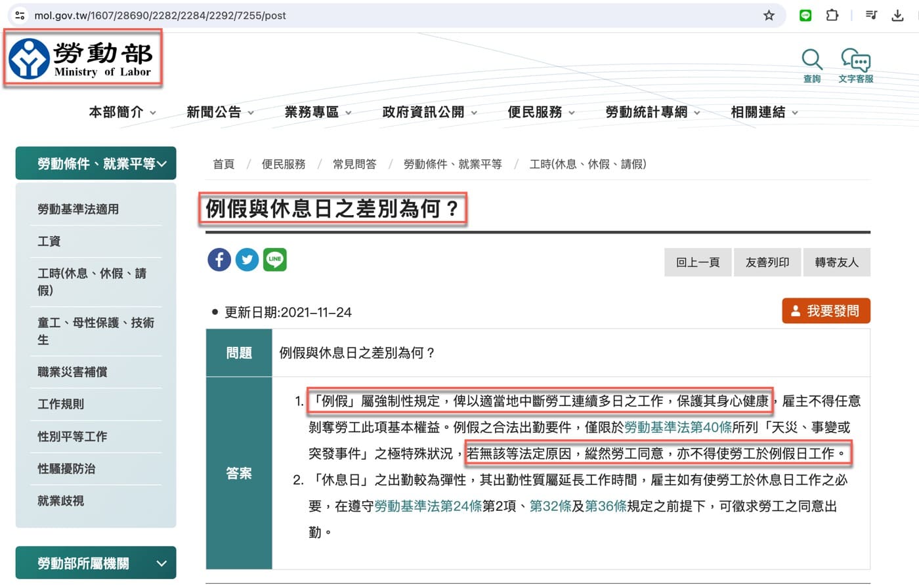Viewport: 919px width, 585px height.
Task: Open the 勞動基準法第24條 link
Action: 428,506
